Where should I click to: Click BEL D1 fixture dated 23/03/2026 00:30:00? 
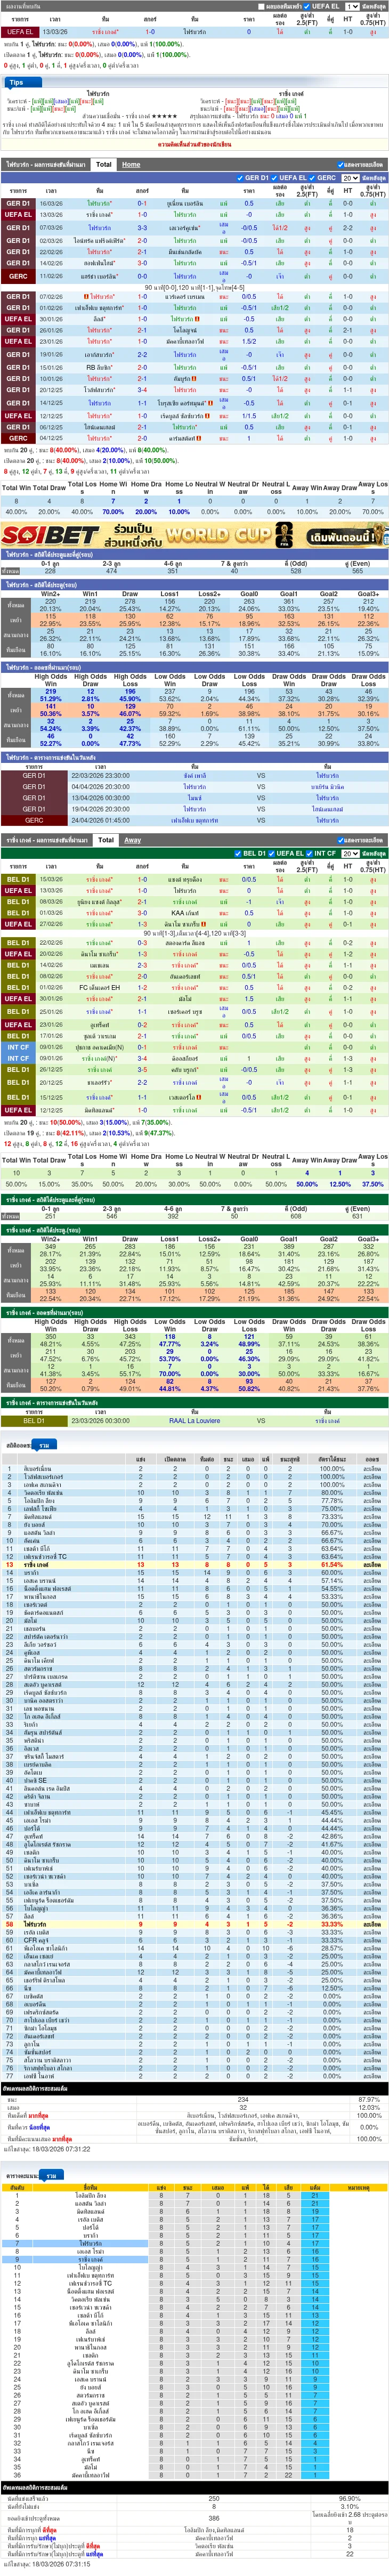194,1420
